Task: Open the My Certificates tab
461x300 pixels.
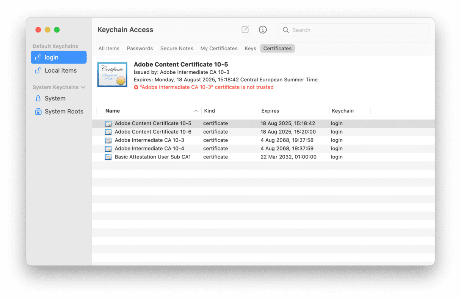Action: coord(219,48)
